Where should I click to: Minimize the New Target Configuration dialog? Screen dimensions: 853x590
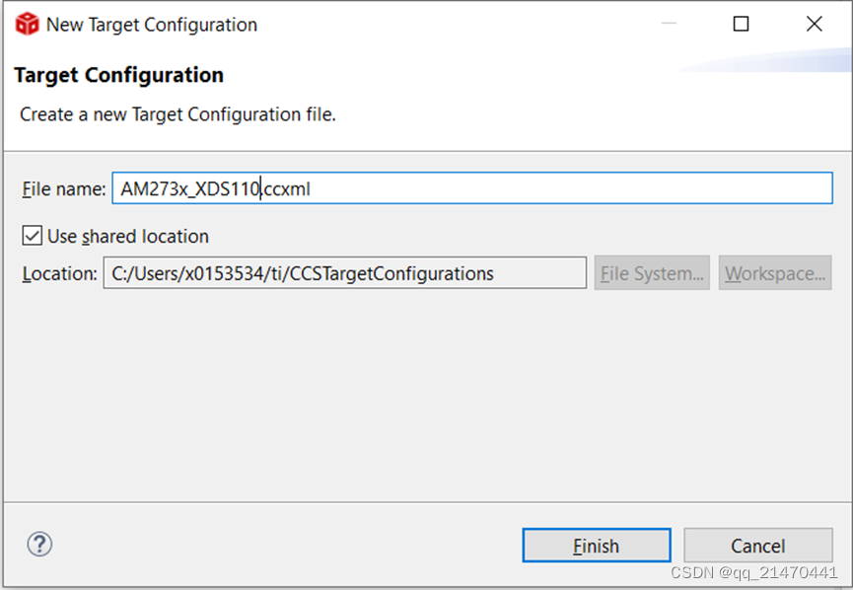(670, 24)
